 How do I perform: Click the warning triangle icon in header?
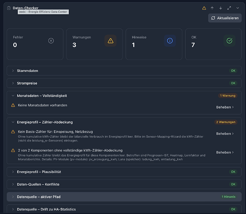point(204,8)
